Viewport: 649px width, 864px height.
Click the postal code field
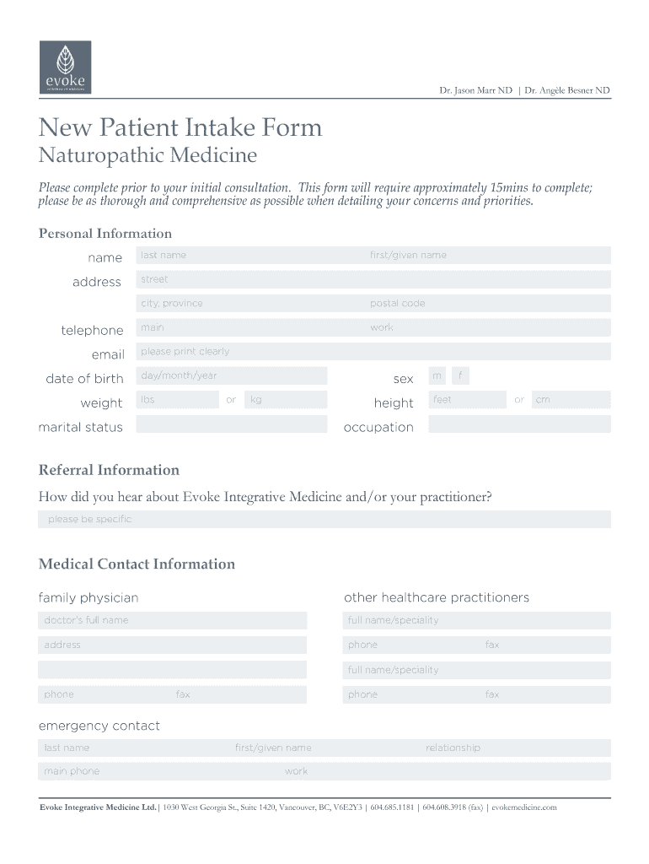pos(488,304)
